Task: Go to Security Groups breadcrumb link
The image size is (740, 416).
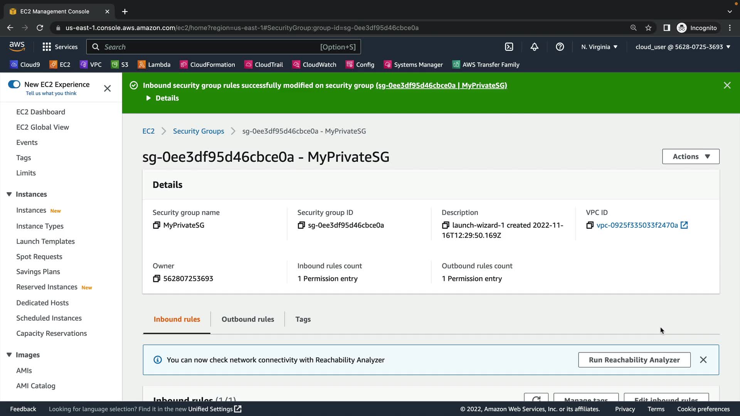Action: (198, 131)
